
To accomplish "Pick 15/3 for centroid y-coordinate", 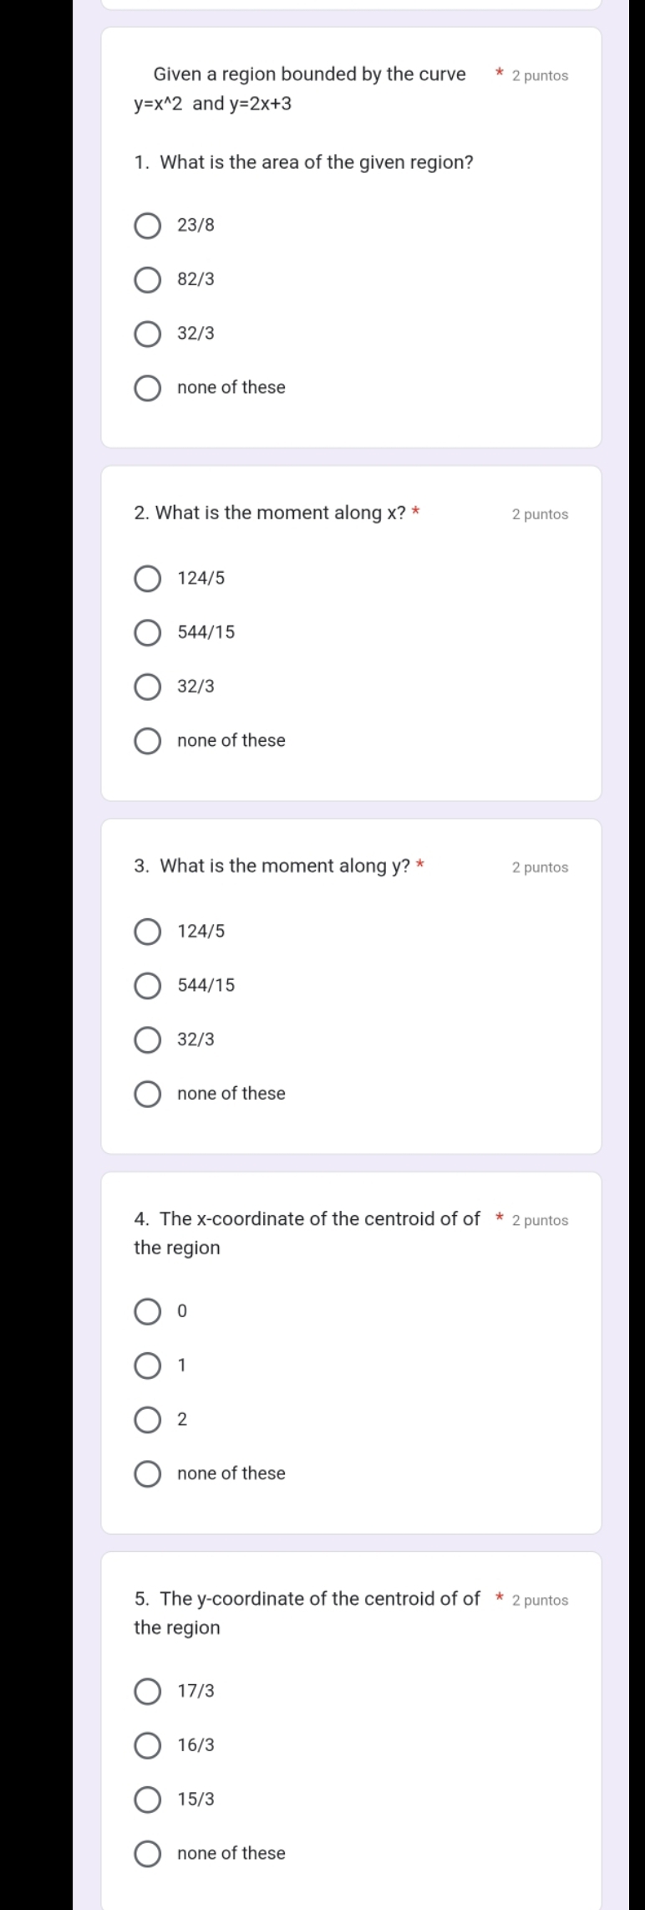I will [x=148, y=1800].
